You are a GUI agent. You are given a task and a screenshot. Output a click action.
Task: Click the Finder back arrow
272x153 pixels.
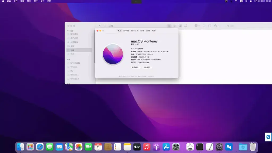[x=100, y=26]
